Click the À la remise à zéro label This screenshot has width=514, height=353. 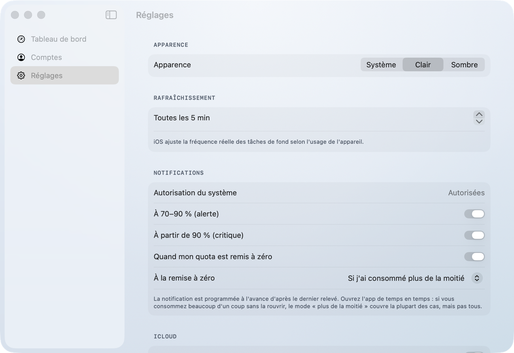click(x=184, y=278)
